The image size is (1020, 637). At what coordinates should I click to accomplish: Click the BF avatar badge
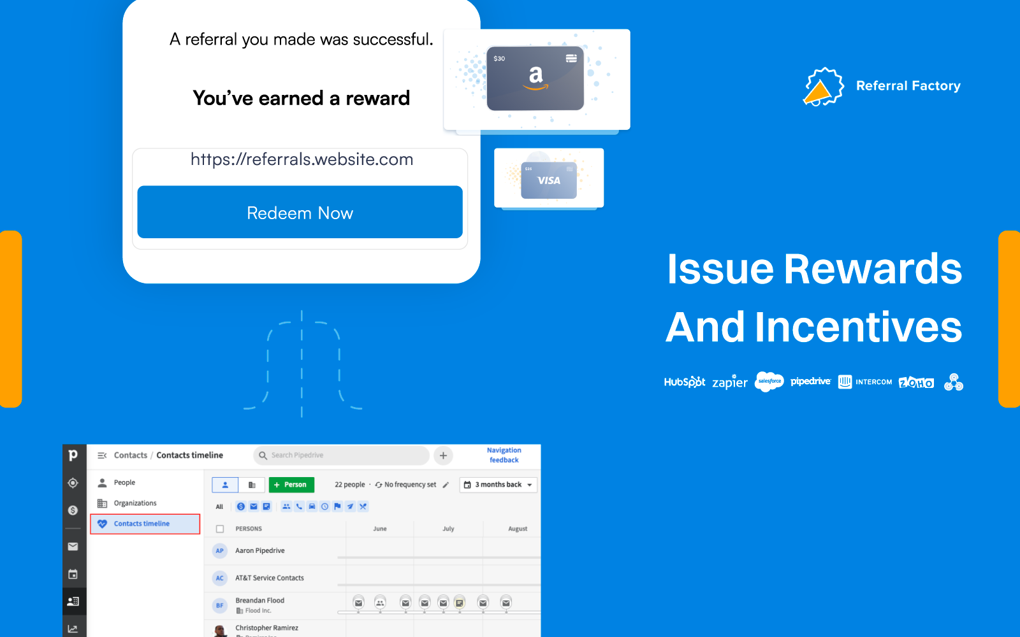(220, 606)
